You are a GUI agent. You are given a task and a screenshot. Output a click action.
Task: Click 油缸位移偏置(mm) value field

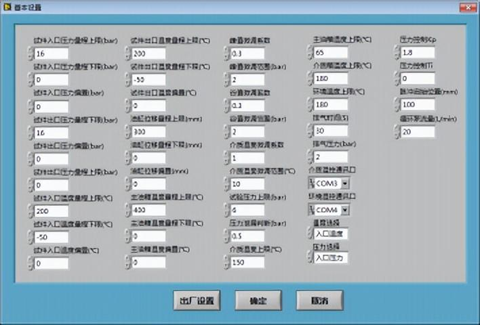tap(148, 184)
